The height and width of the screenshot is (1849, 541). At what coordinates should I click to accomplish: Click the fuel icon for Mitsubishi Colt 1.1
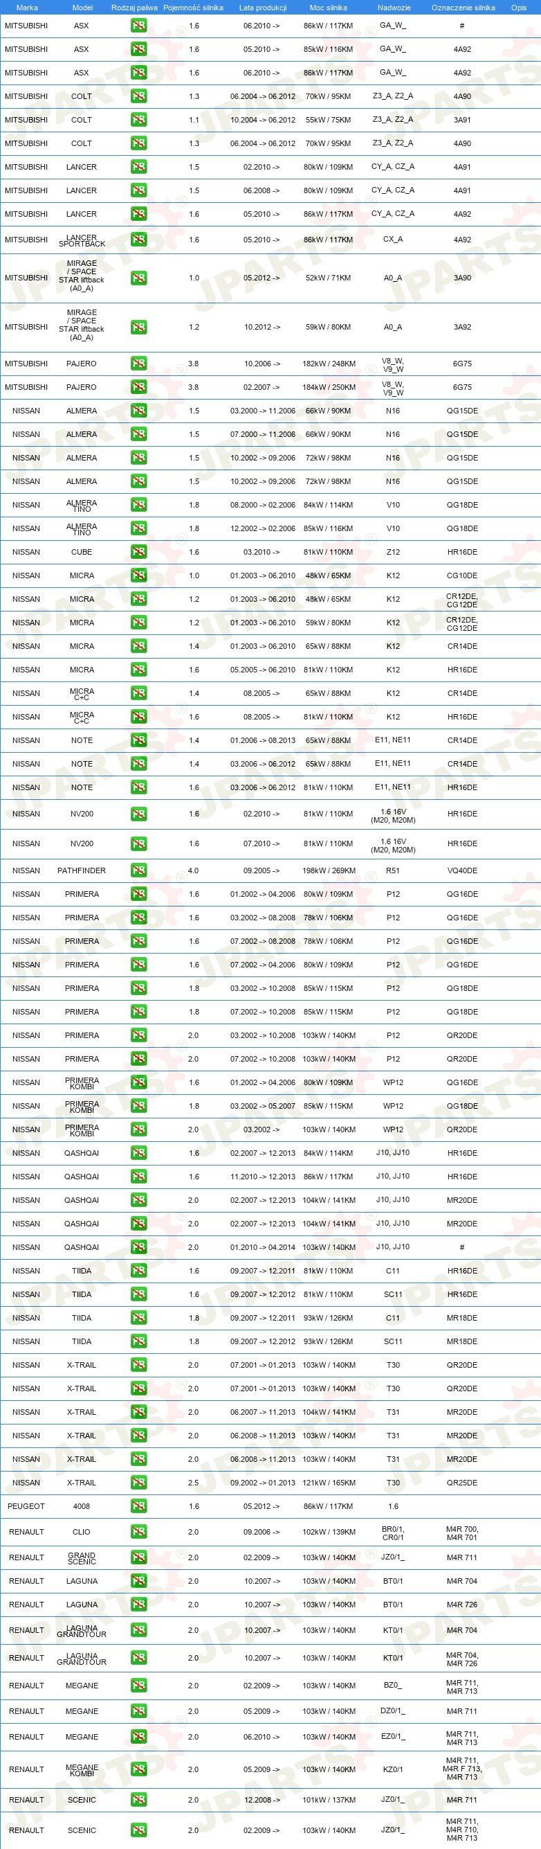tap(138, 120)
